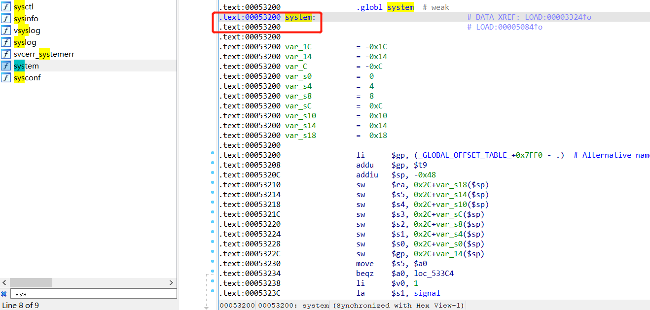Click address .text:00053214 in listing
This screenshot has height=310, width=650.
250,195
